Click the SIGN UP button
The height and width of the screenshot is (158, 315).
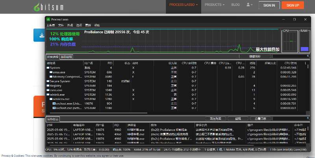pos(293,5)
